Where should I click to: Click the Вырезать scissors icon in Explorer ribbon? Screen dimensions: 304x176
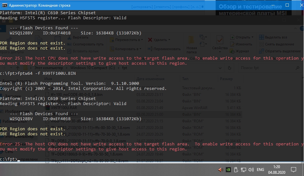point(69,38)
